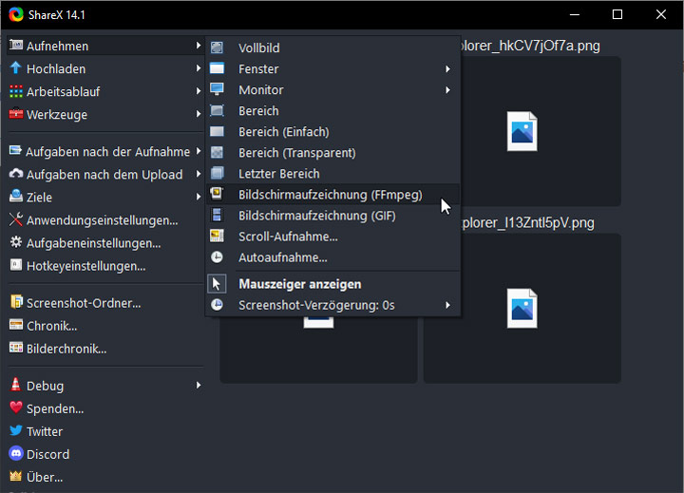Click the Scroll-Aufnahme icon
This screenshot has height=493, width=684.
click(218, 237)
